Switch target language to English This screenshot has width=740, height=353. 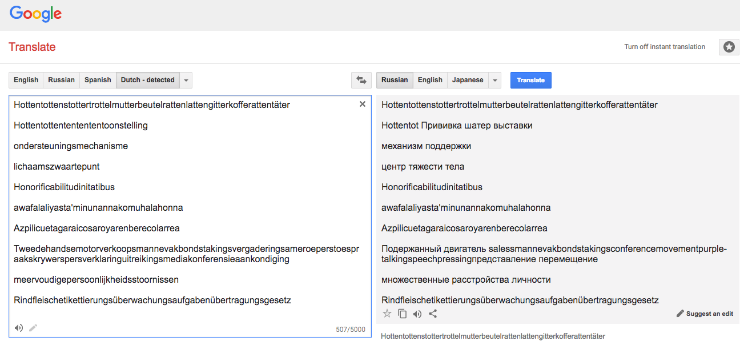point(430,80)
